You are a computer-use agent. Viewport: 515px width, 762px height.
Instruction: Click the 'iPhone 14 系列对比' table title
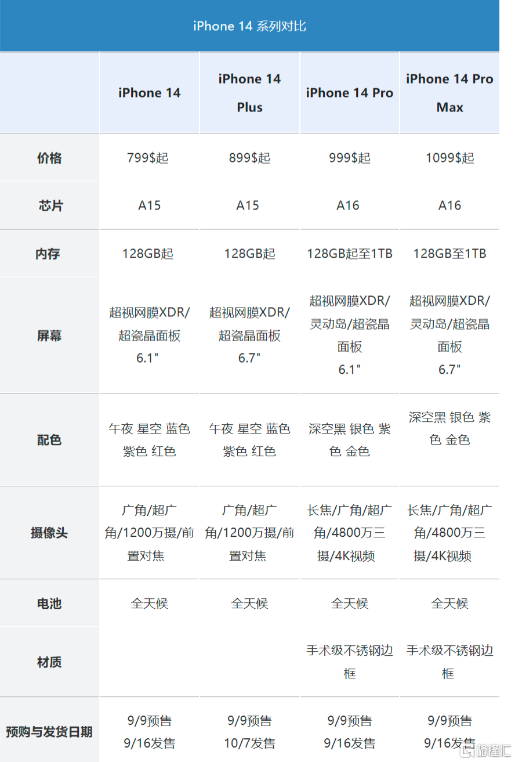249,26
